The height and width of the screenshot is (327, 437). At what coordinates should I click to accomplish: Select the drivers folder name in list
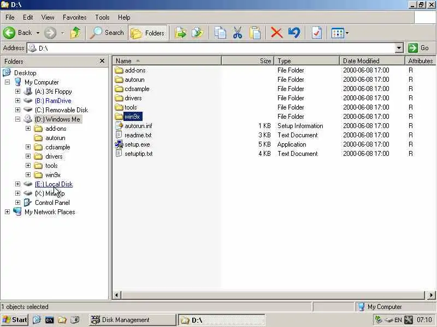tap(133, 98)
